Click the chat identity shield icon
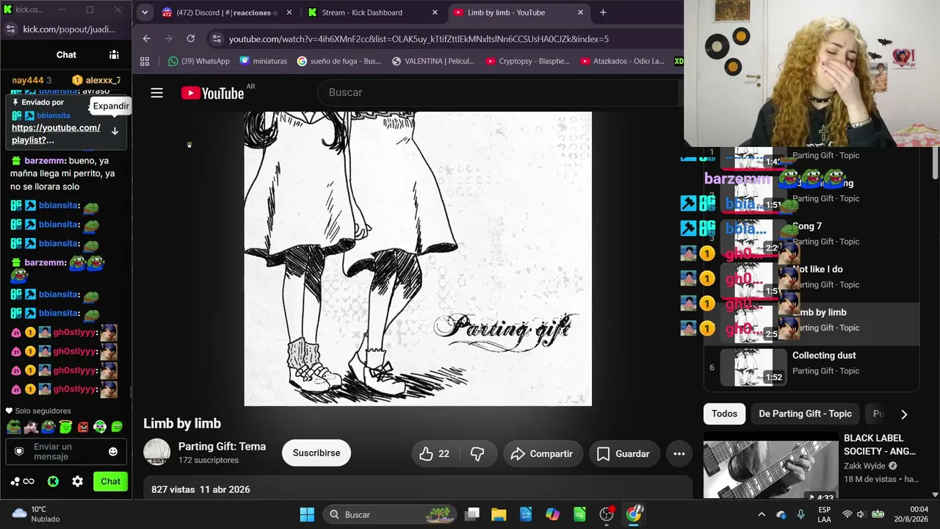 click(19, 451)
